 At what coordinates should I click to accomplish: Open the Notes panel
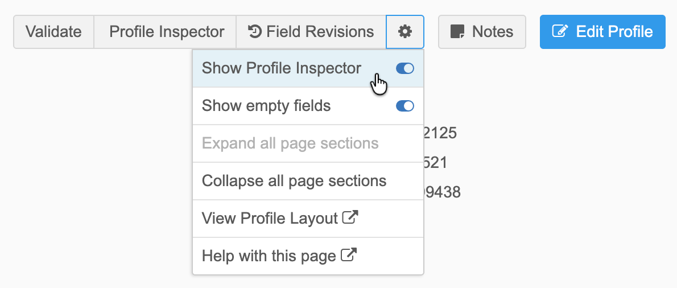click(x=482, y=31)
